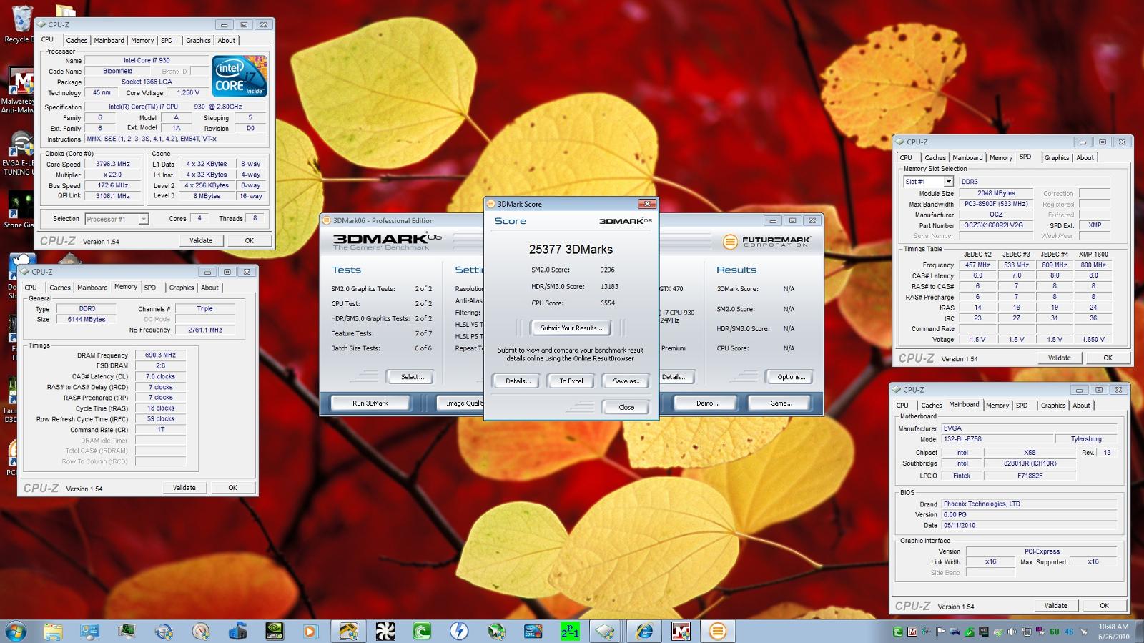Screen dimensions: 1144x643
Task: Click the motherboard Model field 132-BL-E758
Action: [x=997, y=439]
